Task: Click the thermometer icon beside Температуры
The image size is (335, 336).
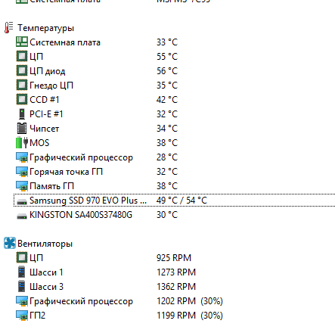Action: point(9,28)
